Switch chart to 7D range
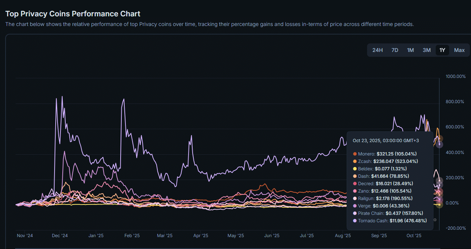The width and height of the screenshot is (471, 249). pyautogui.click(x=395, y=50)
